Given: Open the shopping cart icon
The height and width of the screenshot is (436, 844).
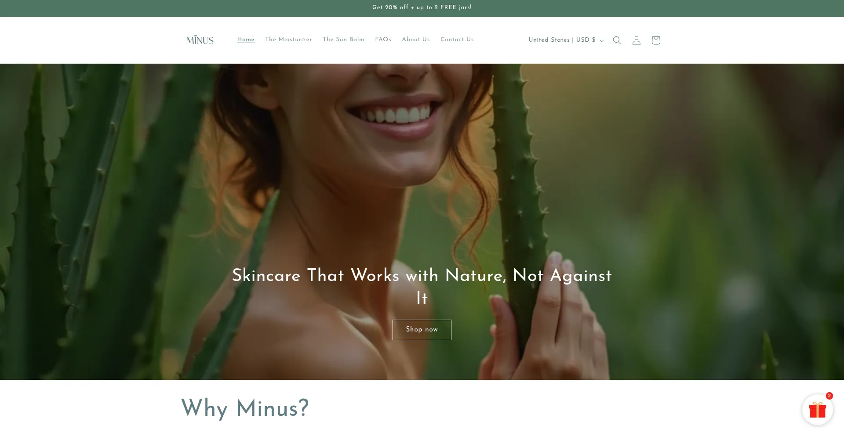Looking at the screenshot, I should pyautogui.click(x=656, y=40).
